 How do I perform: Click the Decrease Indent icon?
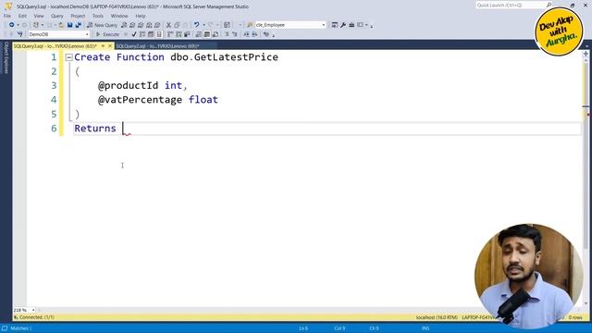[x=246, y=34]
